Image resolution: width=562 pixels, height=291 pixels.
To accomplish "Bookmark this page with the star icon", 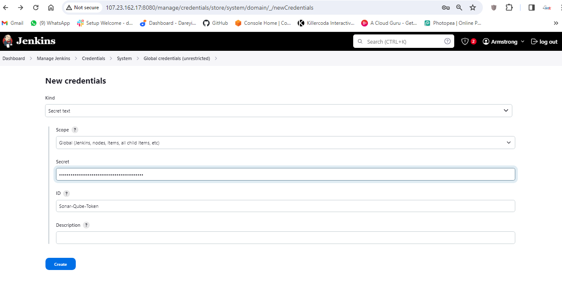I will pos(473,8).
